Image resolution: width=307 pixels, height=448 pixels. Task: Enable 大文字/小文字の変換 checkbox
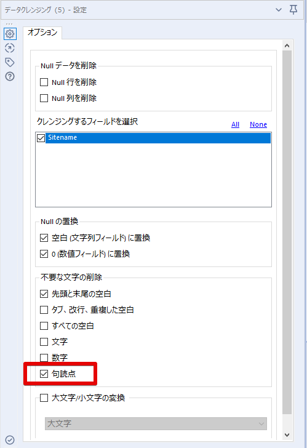(44, 398)
